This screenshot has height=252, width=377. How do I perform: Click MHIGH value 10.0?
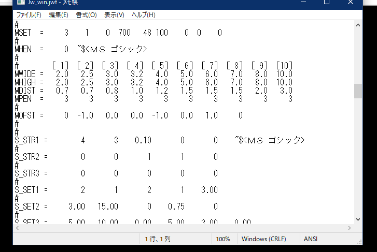point(284,82)
